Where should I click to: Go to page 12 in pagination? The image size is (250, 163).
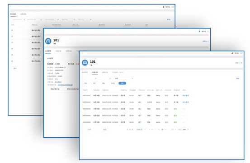(x=159, y=130)
